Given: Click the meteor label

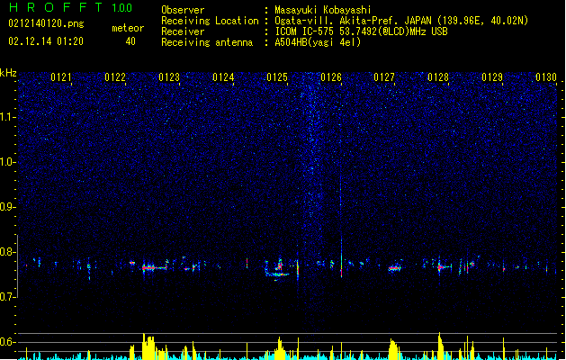Looking at the screenshot, I should [x=128, y=28].
